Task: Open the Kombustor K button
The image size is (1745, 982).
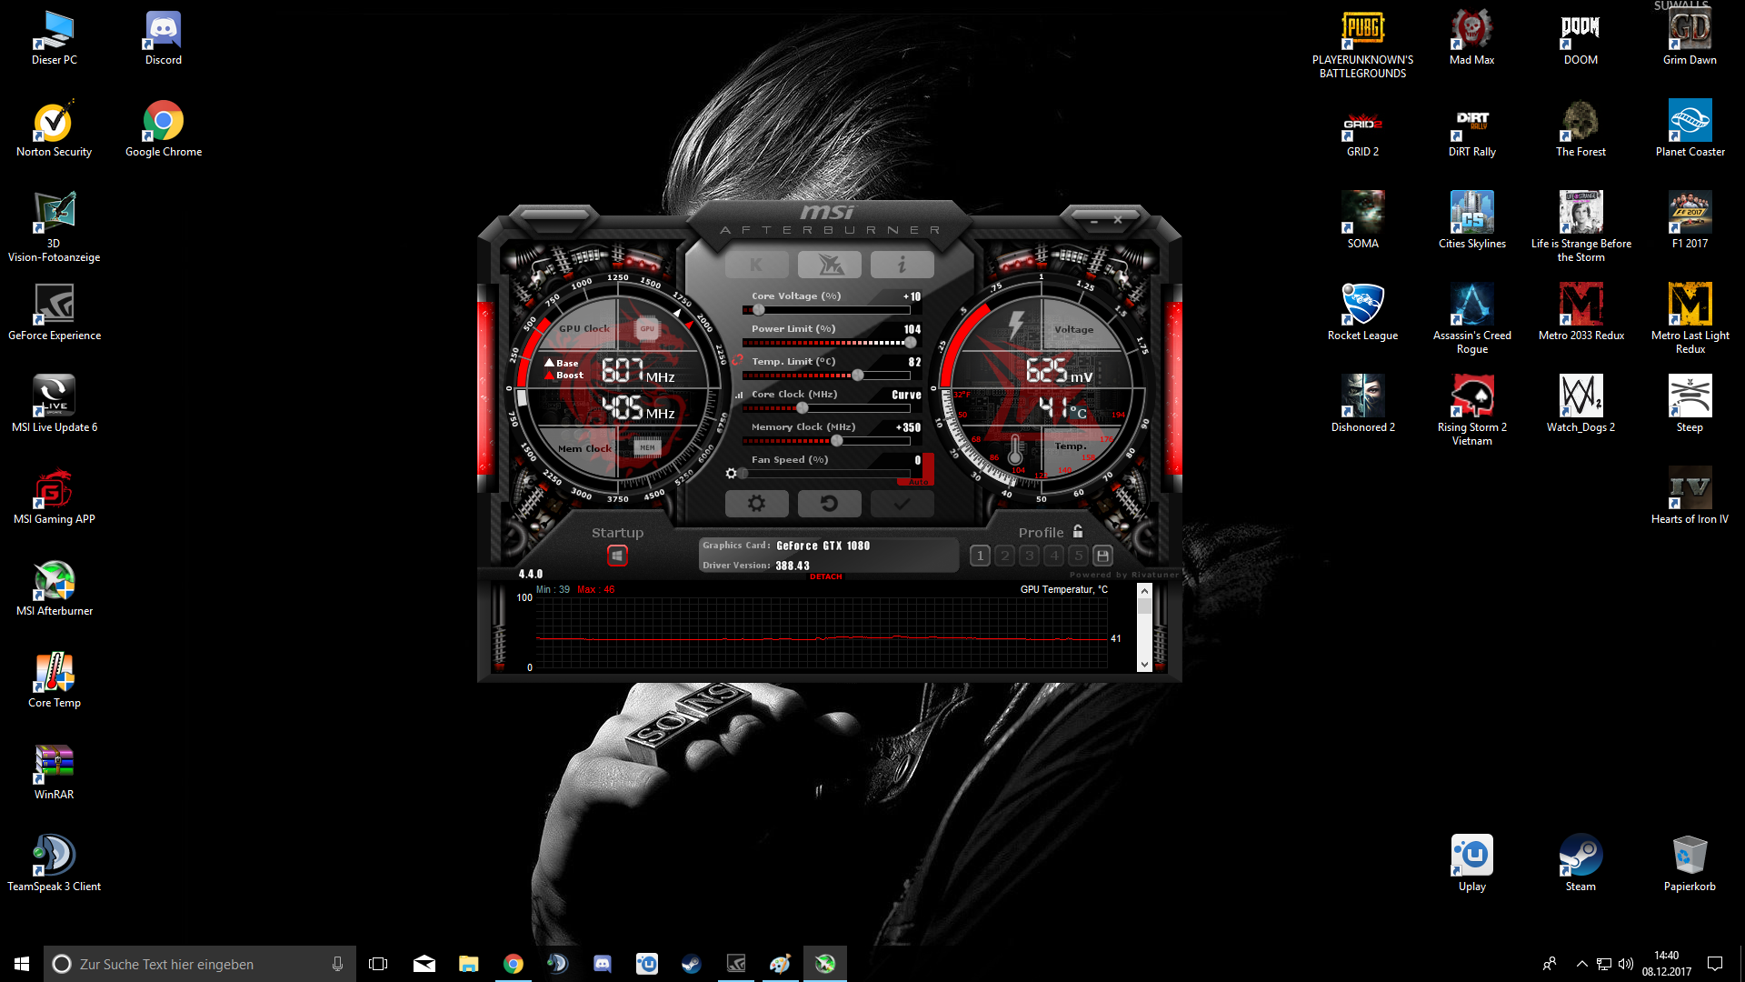Action: (756, 265)
